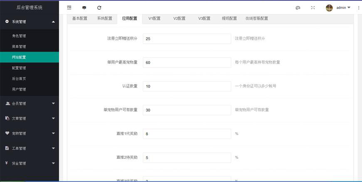Click the 宠物管理 heart icon
This screenshot has width=362, height=182.
(7, 133)
